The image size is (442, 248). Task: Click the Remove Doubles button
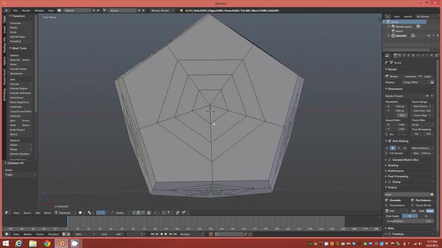tap(20, 154)
